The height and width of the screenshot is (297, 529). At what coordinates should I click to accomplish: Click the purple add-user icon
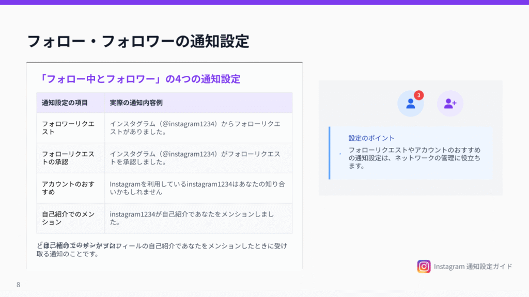point(450,104)
